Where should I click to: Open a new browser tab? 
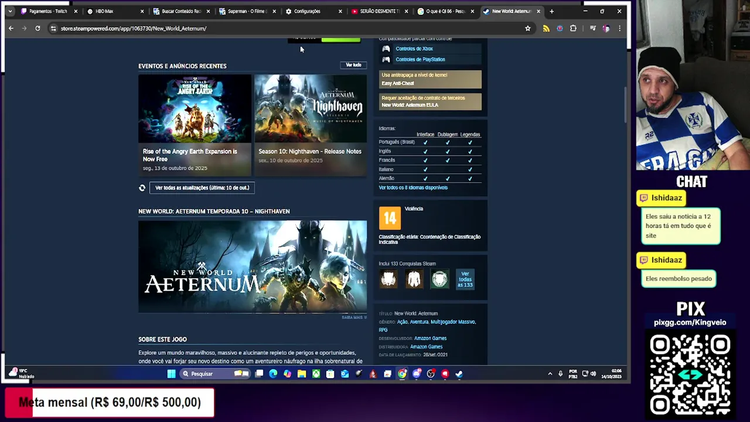[551, 11]
